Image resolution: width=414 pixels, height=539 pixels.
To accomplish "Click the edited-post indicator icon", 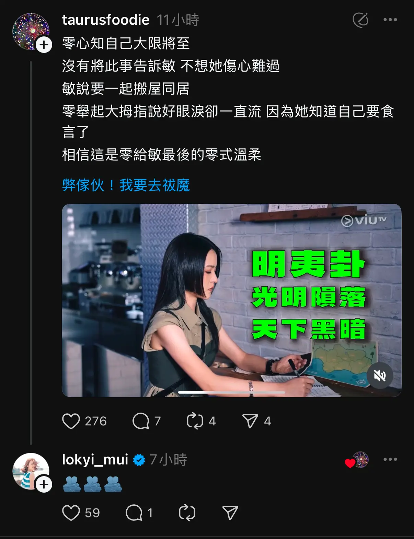I will coord(361,20).
